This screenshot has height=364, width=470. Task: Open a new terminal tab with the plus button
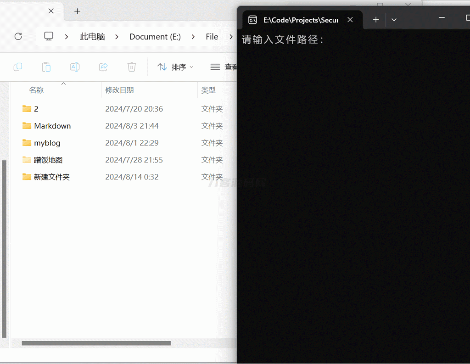375,19
